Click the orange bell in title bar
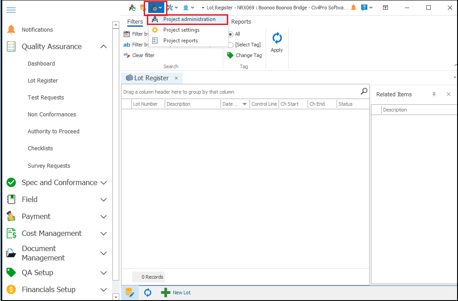This screenshot has height=301, width=458. pos(354,8)
